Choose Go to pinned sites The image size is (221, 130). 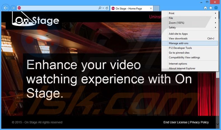(x=190, y=53)
